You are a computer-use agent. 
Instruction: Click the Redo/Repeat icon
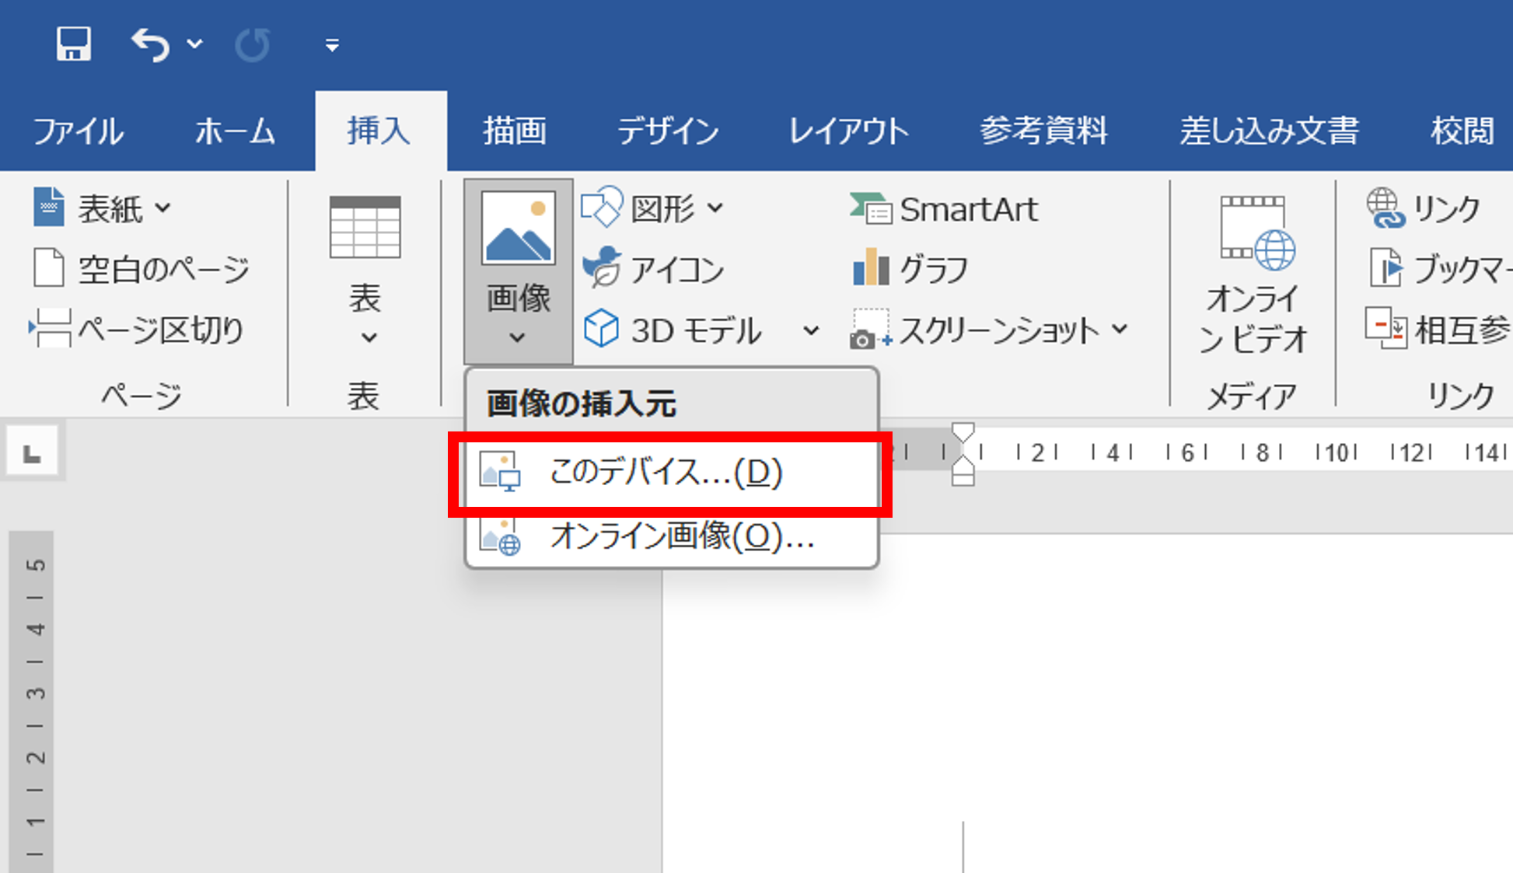click(253, 44)
